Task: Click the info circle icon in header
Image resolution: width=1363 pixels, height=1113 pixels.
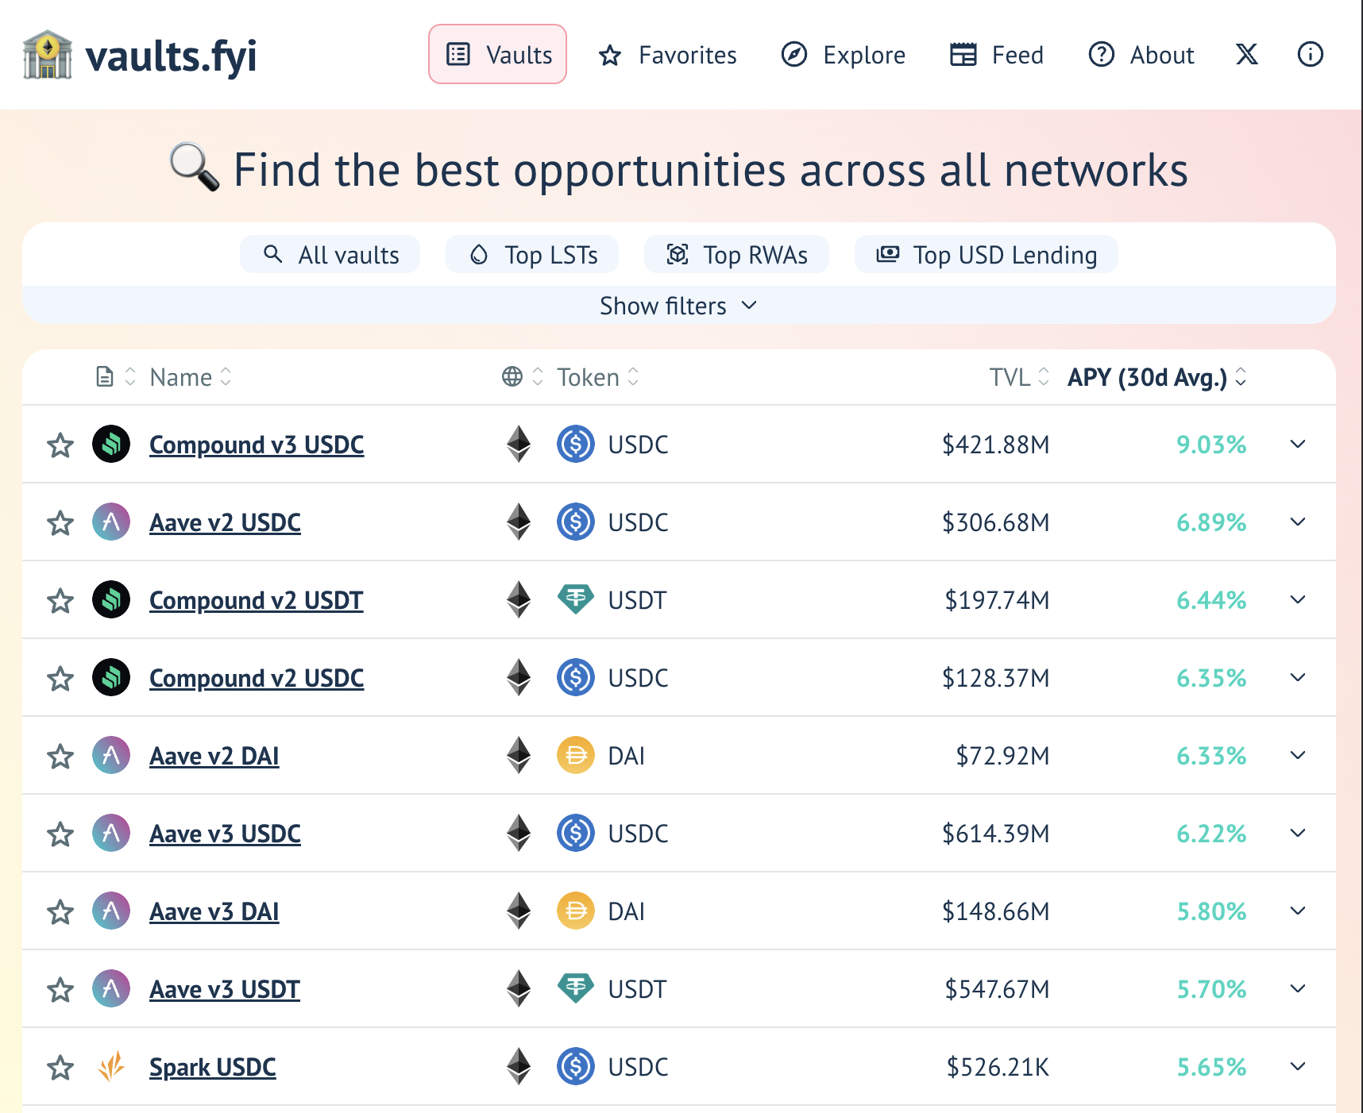Action: pyautogui.click(x=1310, y=54)
